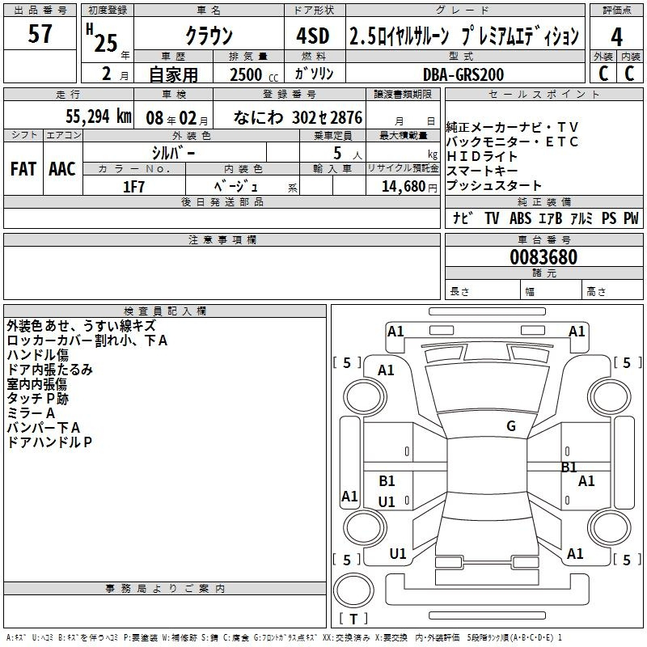
Task: Select the ナビ equipment label
Action: 462,218
